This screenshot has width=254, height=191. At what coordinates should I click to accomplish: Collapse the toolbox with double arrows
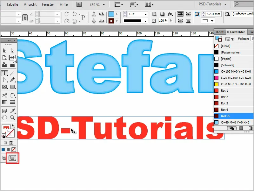(x=10, y=41)
